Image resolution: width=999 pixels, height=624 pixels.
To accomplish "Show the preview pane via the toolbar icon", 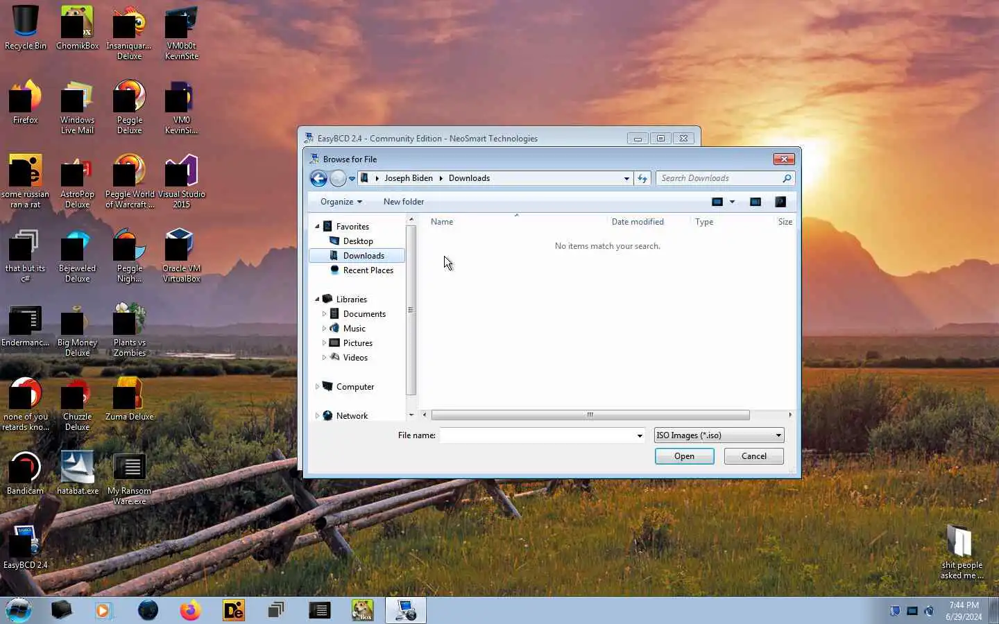I will click(755, 202).
